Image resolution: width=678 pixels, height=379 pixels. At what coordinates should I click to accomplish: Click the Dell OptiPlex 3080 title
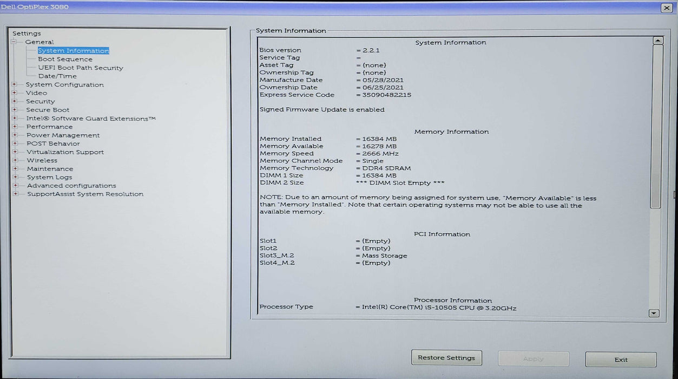click(x=34, y=7)
